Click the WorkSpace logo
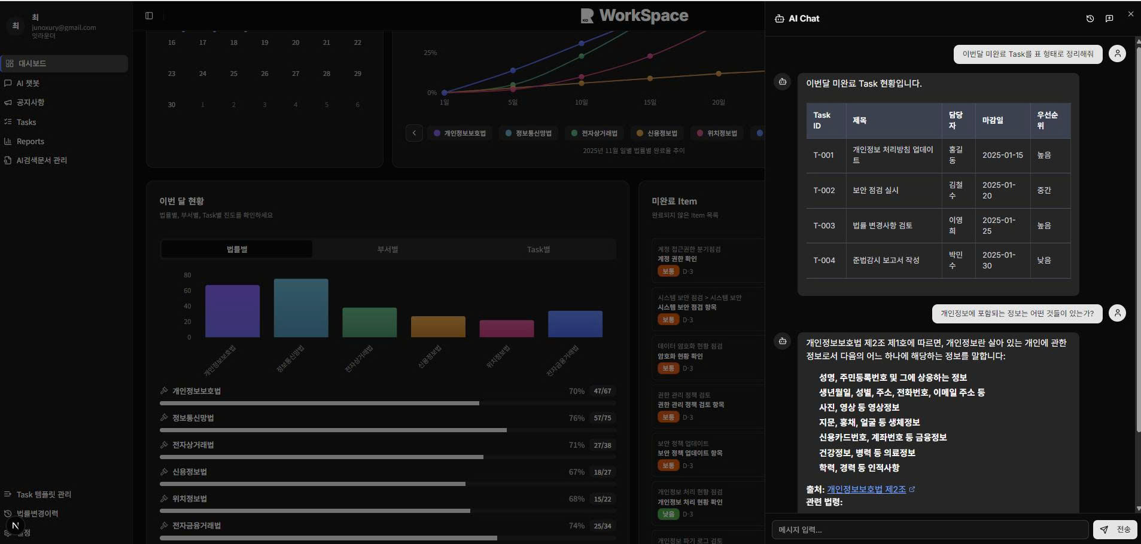 (x=634, y=16)
